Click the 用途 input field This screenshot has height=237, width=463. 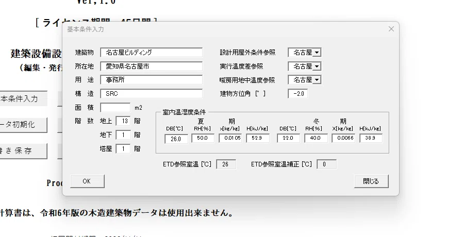pos(151,80)
